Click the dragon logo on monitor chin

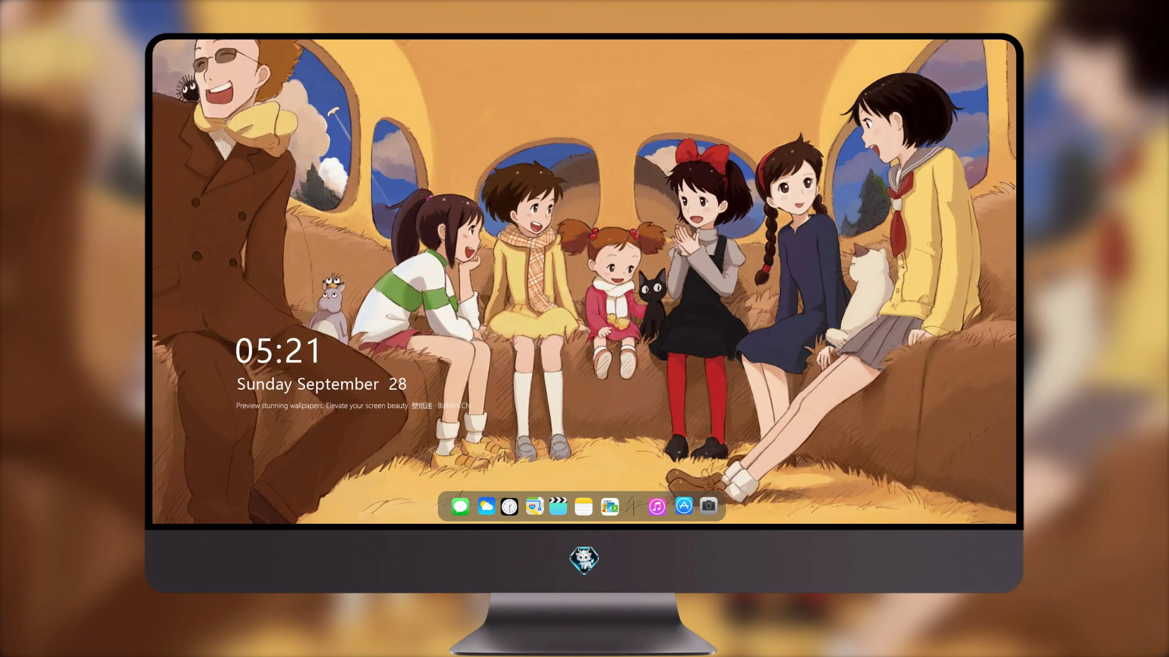click(584, 560)
